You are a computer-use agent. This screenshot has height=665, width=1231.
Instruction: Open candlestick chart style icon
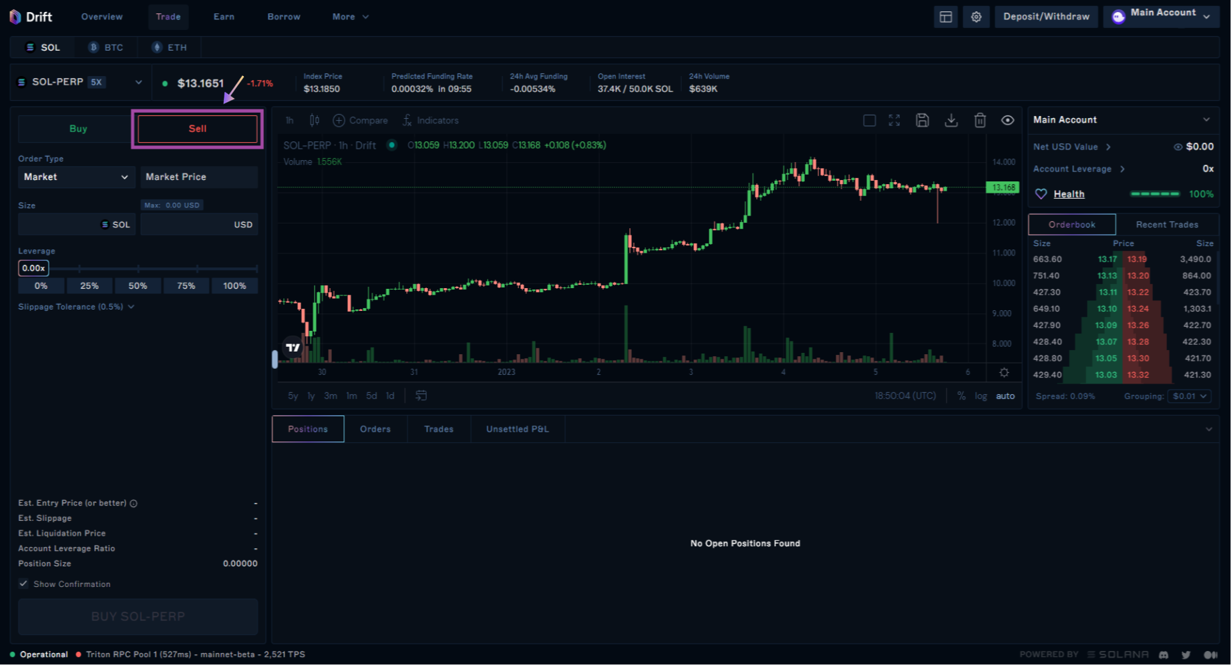pyautogui.click(x=314, y=120)
